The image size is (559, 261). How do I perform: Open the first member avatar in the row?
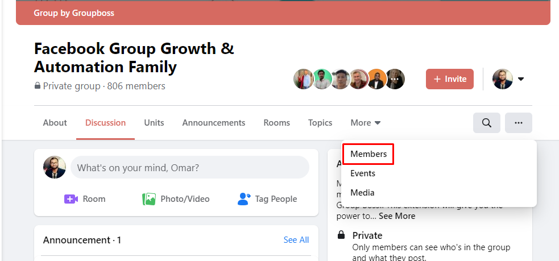(x=304, y=79)
